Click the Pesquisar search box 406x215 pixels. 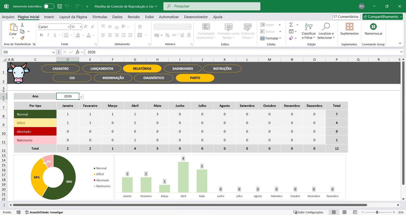212,6
